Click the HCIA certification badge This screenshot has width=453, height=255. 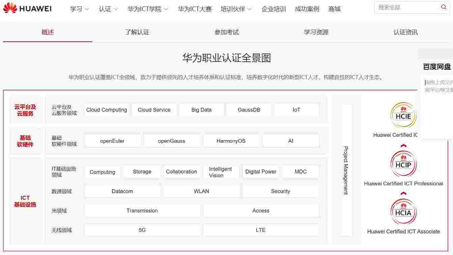(x=403, y=212)
